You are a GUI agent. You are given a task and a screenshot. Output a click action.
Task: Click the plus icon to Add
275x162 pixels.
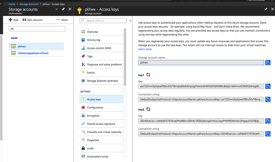(x=10, y=20)
